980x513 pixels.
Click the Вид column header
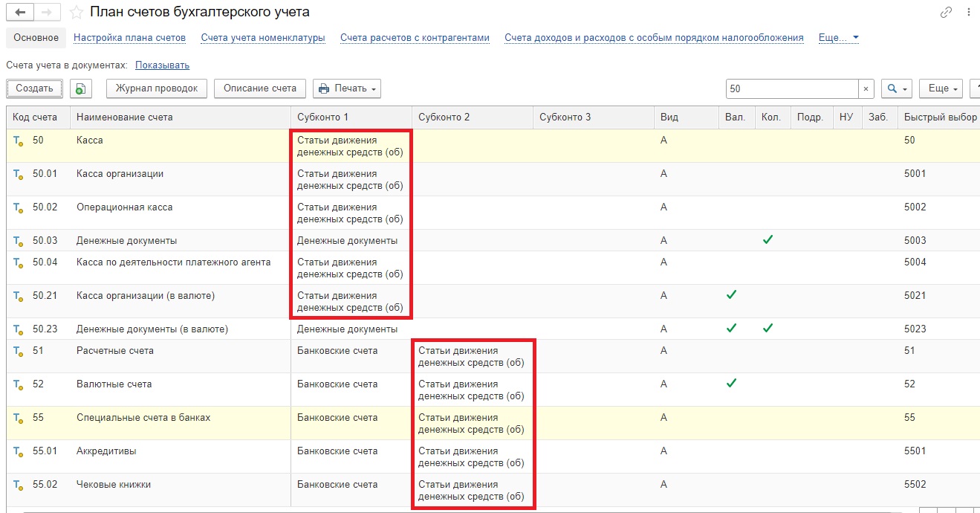(x=687, y=117)
